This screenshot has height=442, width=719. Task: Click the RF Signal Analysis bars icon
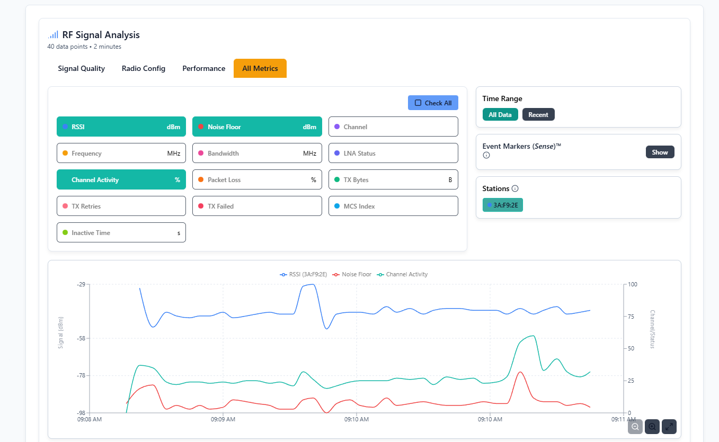[x=53, y=35]
